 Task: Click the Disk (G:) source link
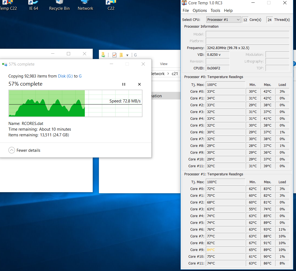coord(65,76)
